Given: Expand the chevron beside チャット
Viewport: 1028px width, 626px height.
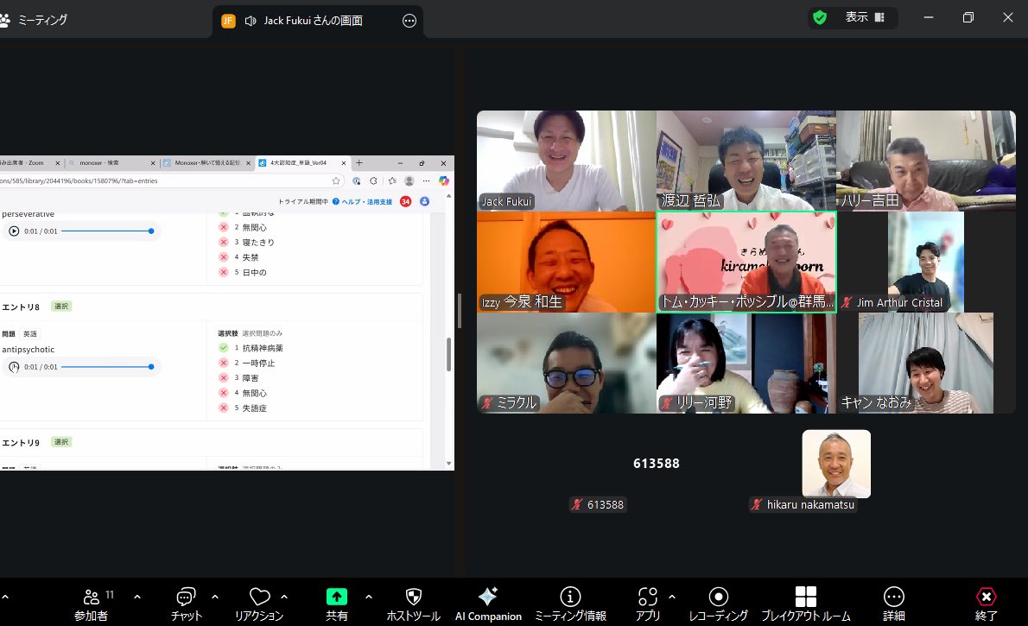Looking at the screenshot, I should click(x=215, y=597).
